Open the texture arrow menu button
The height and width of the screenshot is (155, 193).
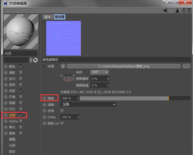point(63,66)
